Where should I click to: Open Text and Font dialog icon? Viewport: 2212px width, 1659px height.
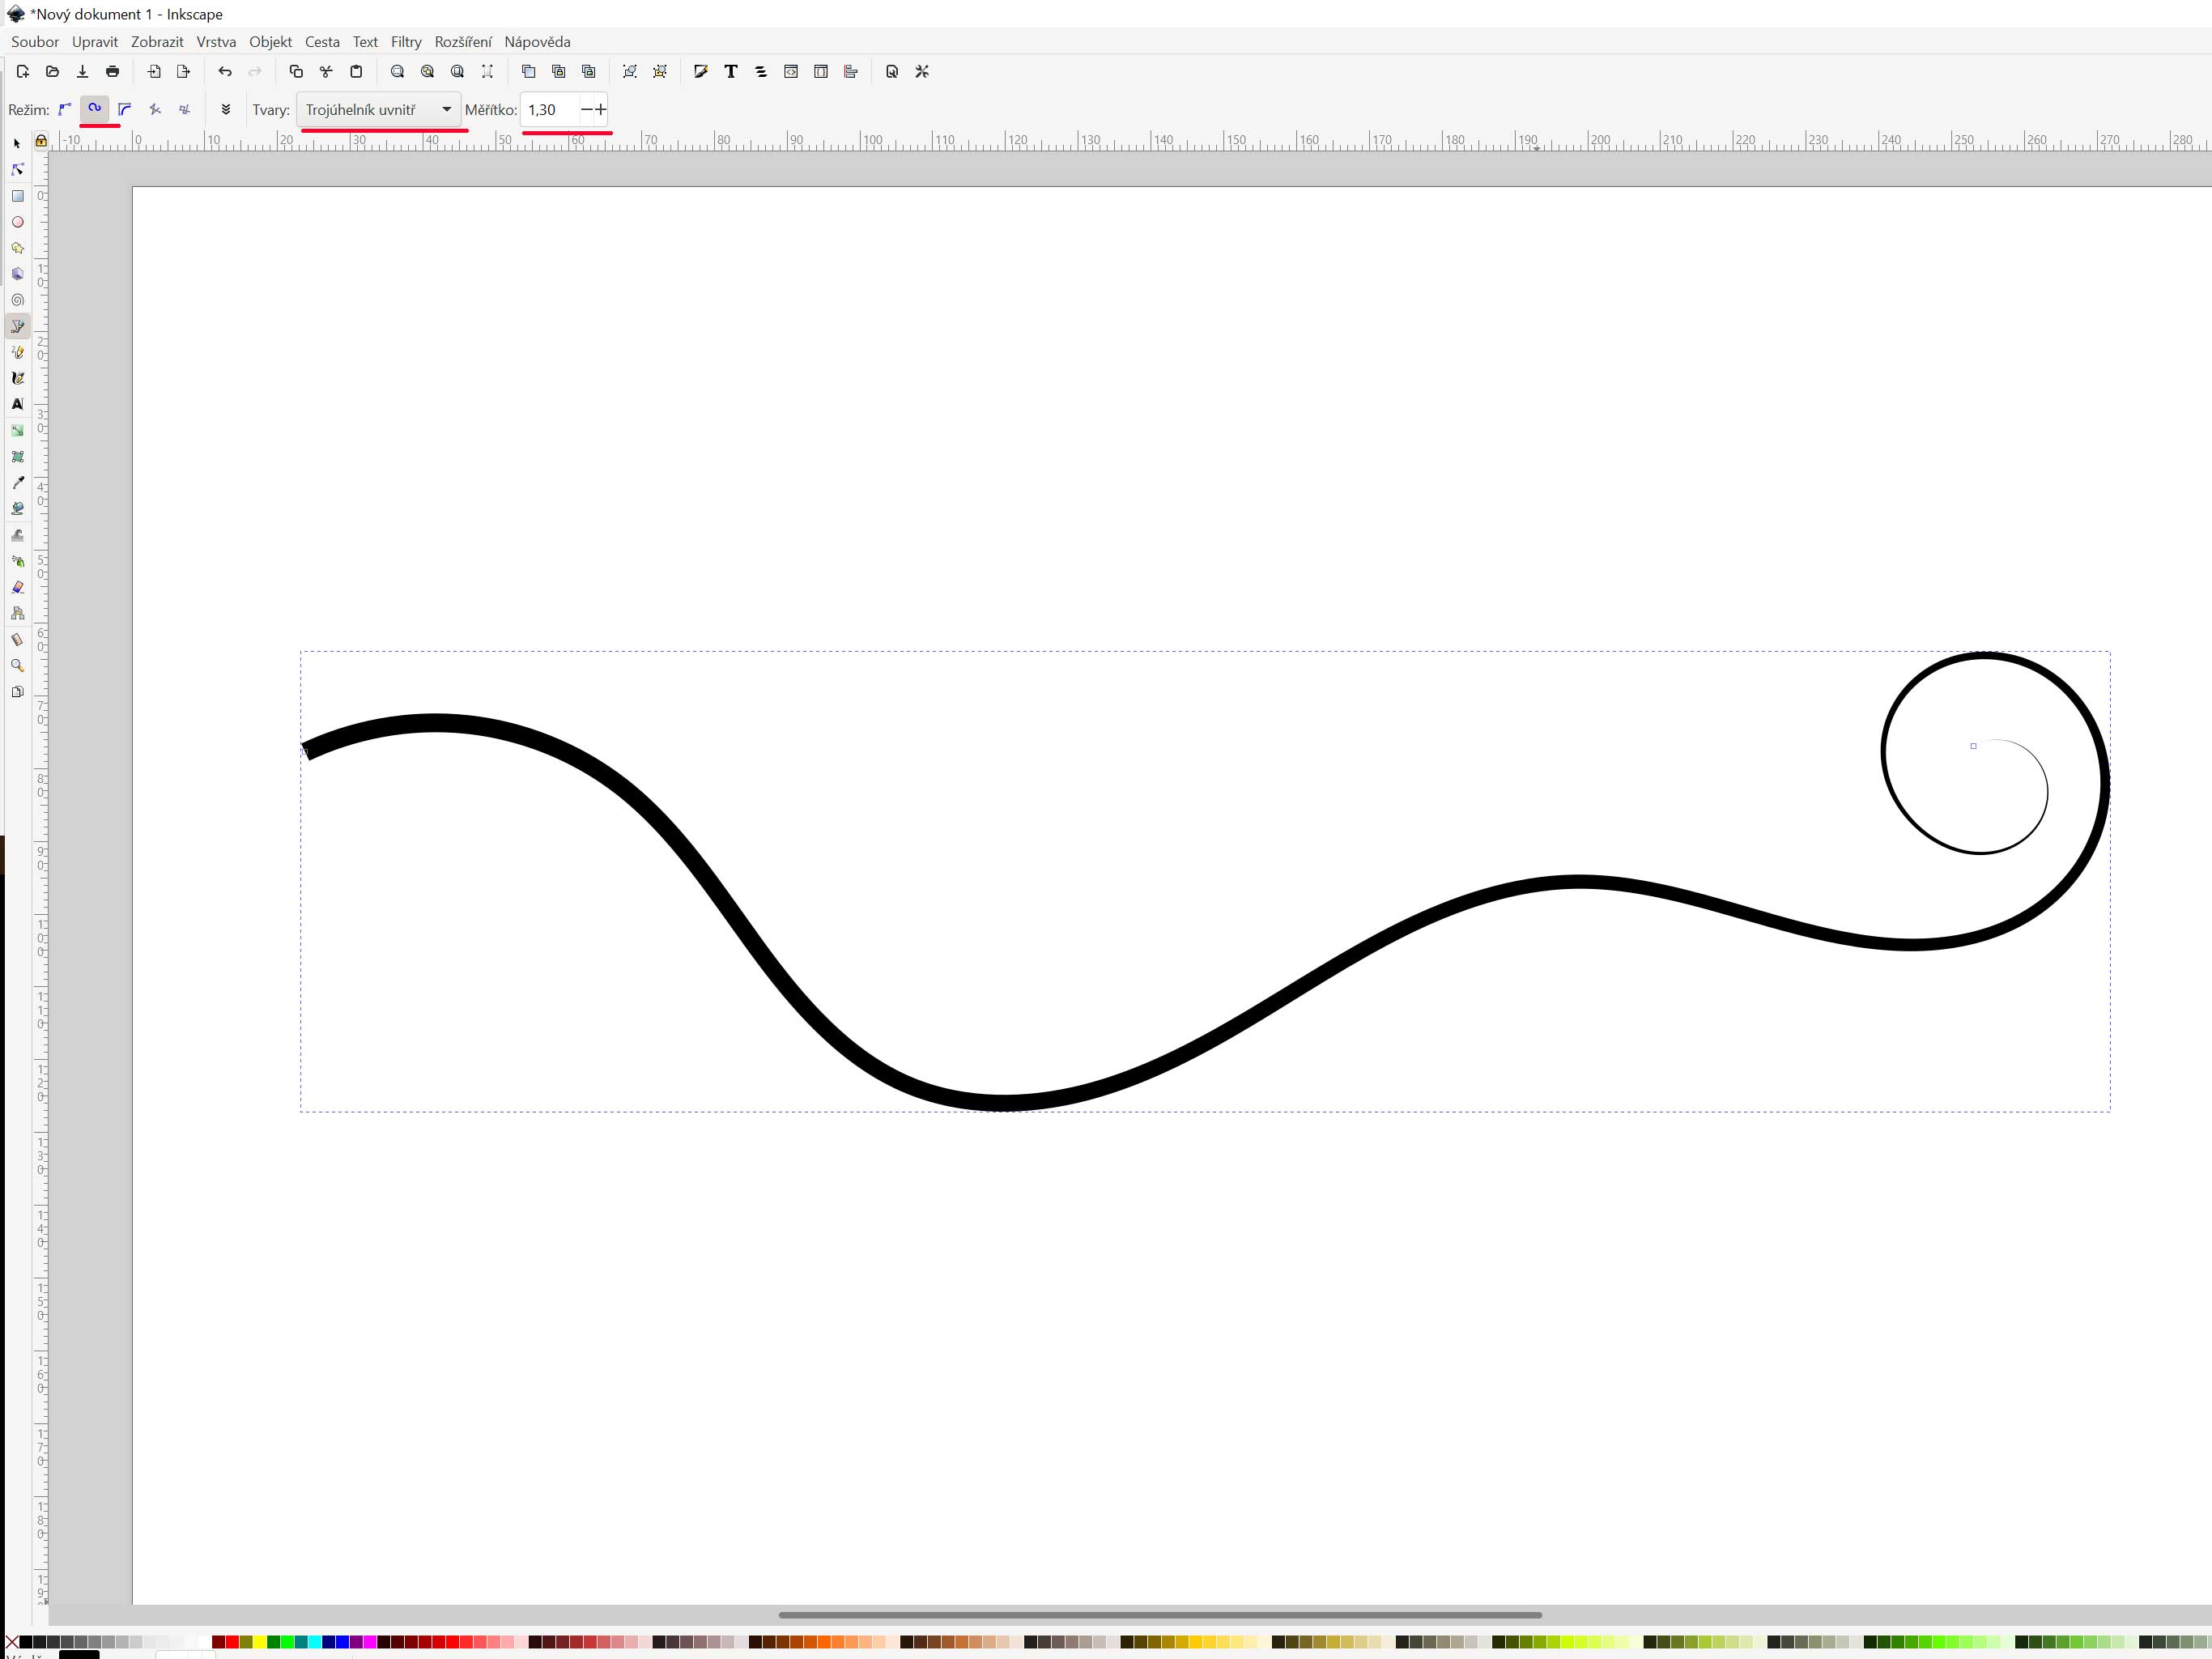pos(731,71)
